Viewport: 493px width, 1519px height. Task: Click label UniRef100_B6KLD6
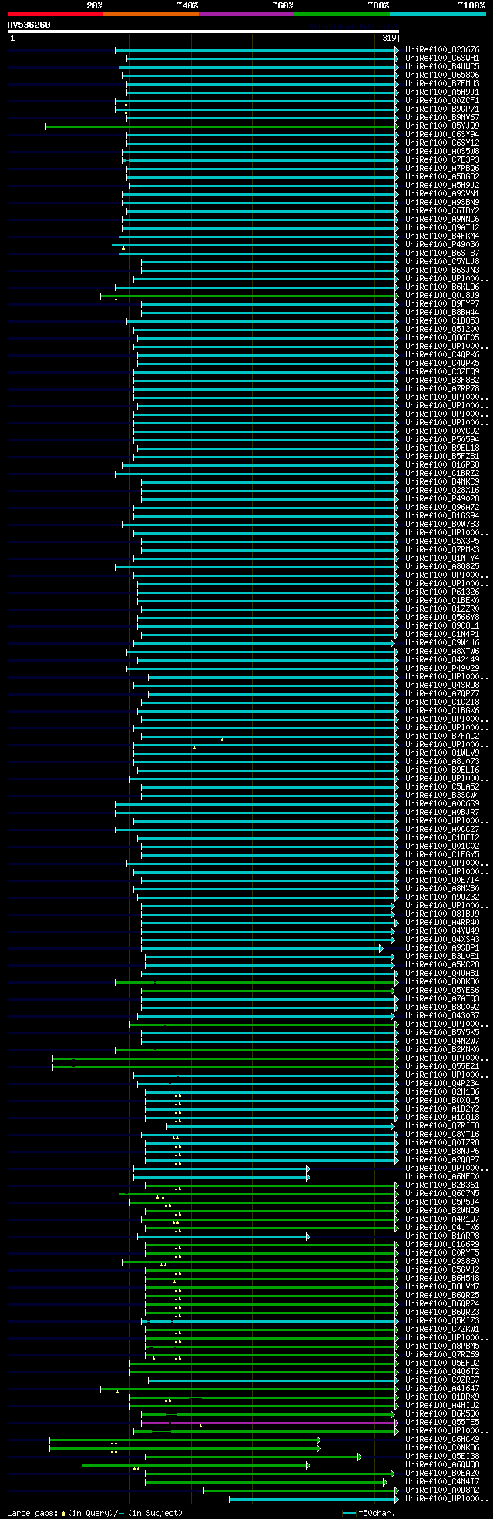(442, 287)
